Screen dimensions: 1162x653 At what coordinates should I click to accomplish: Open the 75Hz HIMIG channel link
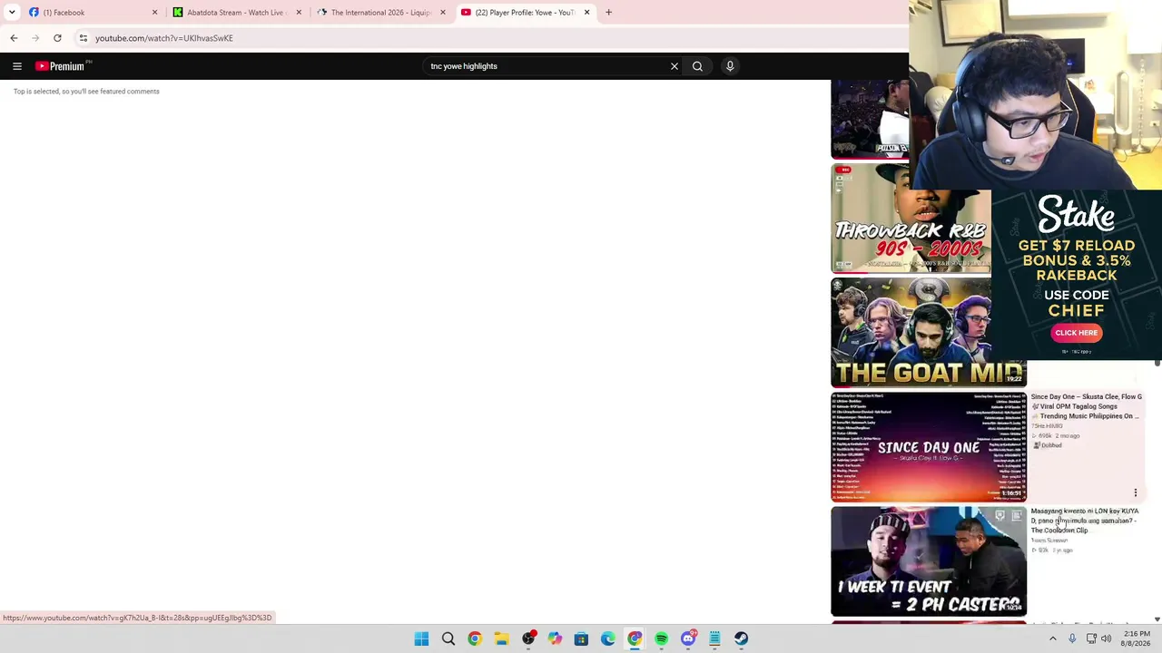click(x=1047, y=426)
